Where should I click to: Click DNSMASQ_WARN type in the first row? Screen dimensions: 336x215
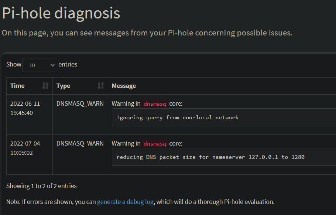tap(80, 103)
